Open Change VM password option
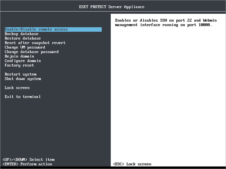Screen dimensions: 226x169 pyautogui.click(x=25, y=47)
